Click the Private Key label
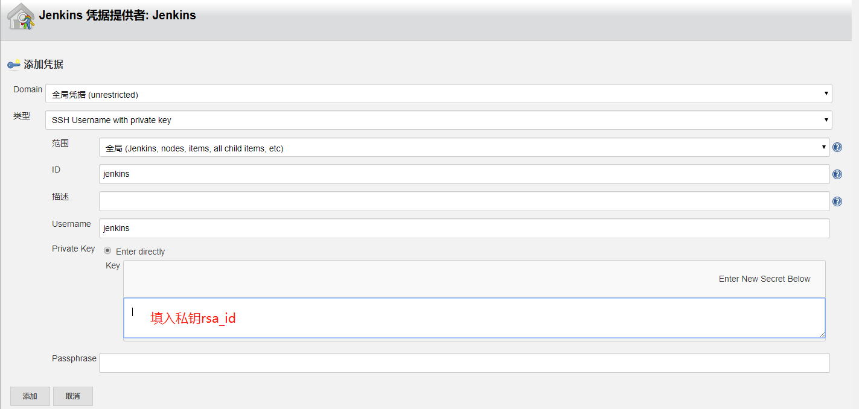859x409 pixels. (73, 249)
